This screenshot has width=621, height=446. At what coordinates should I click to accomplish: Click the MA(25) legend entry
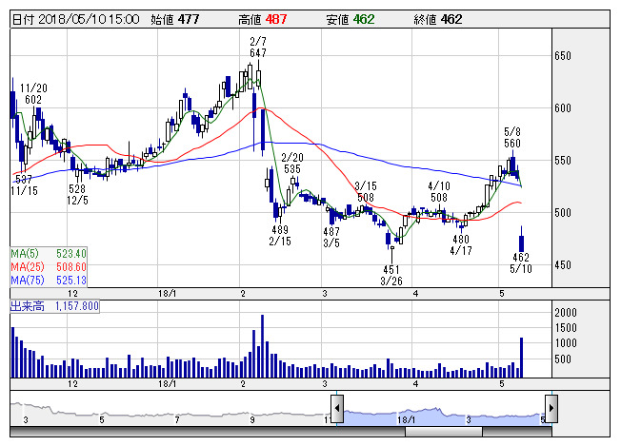coord(49,267)
